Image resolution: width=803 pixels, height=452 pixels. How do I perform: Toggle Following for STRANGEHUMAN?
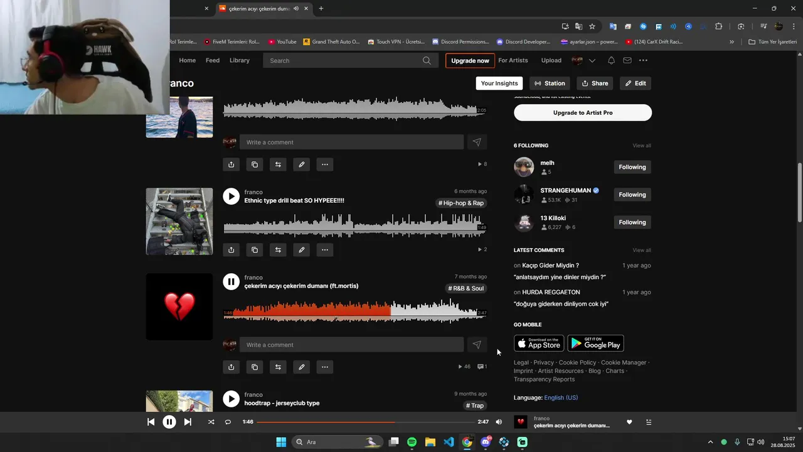[x=632, y=195]
